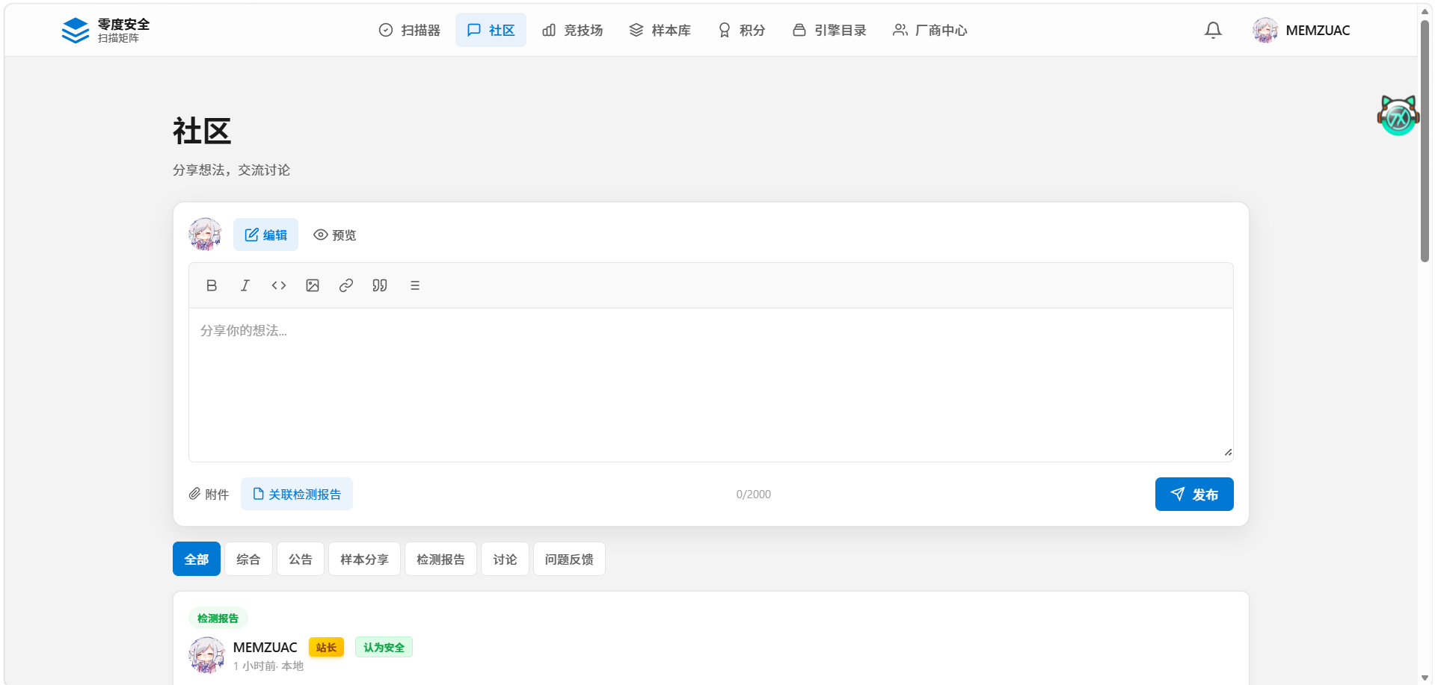Insert a hyperlink using link icon
Image resolution: width=1435 pixels, height=685 pixels.
346,285
